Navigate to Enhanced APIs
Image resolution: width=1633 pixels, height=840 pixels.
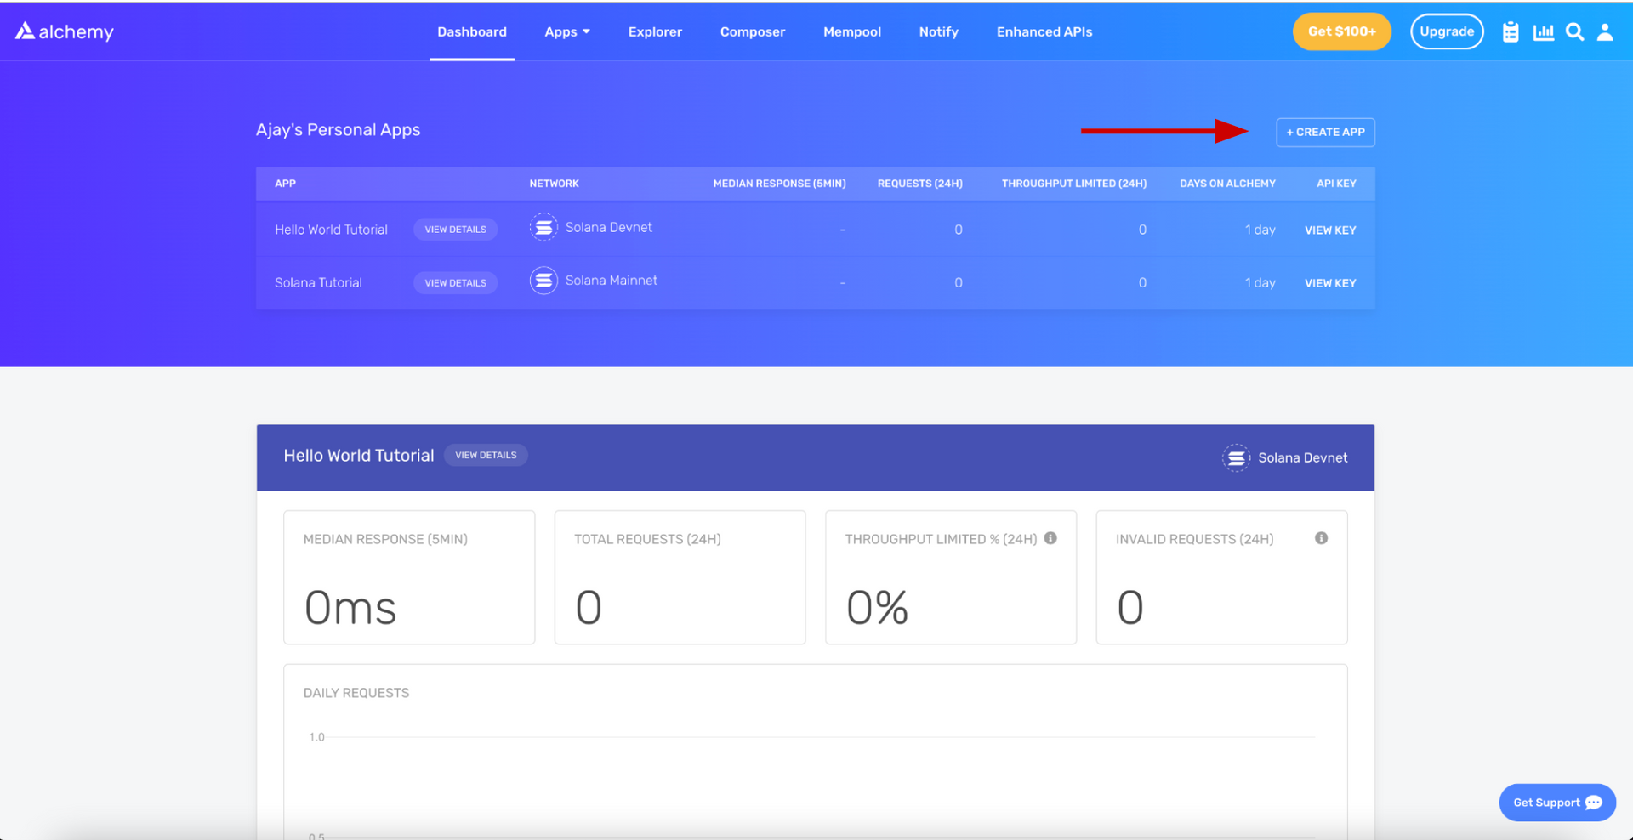click(1044, 32)
